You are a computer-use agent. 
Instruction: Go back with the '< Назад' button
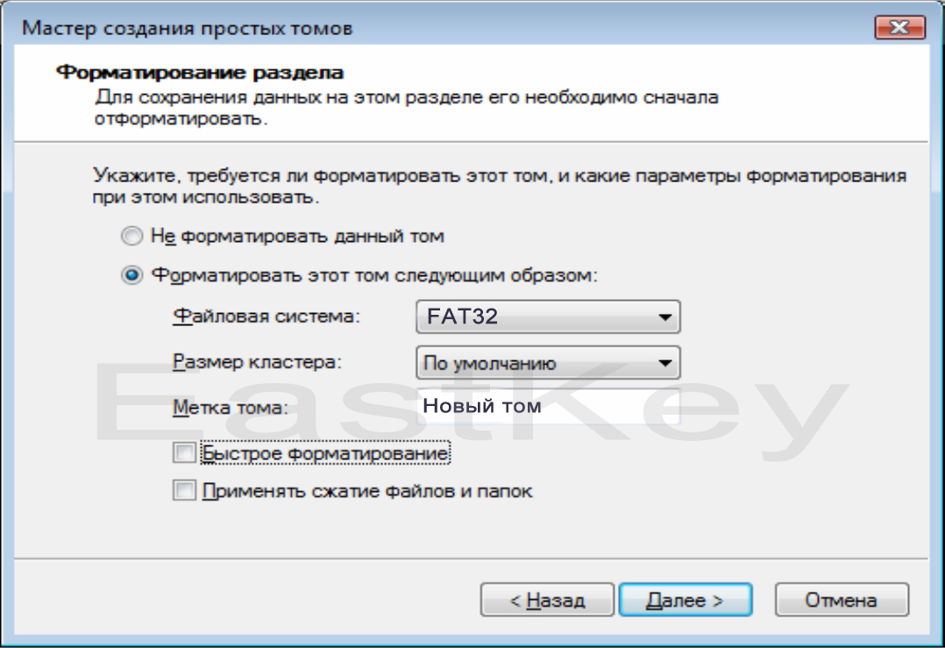click(547, 600)
